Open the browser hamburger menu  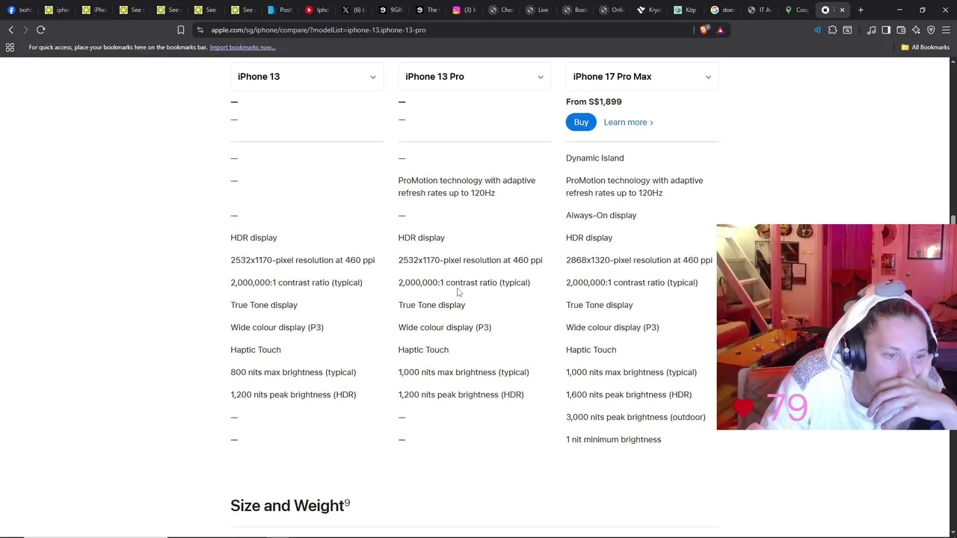946,30
